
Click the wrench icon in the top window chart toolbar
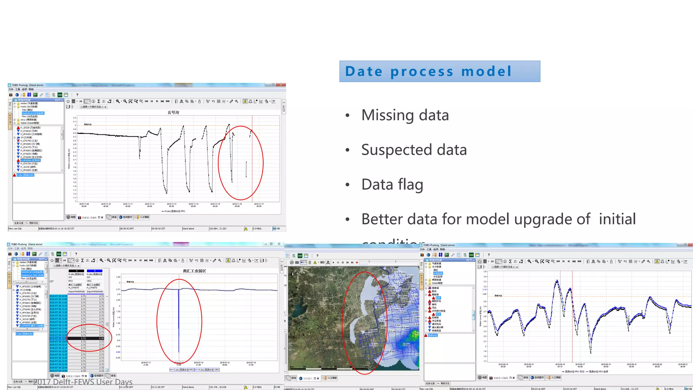click(x=237, y=101)
